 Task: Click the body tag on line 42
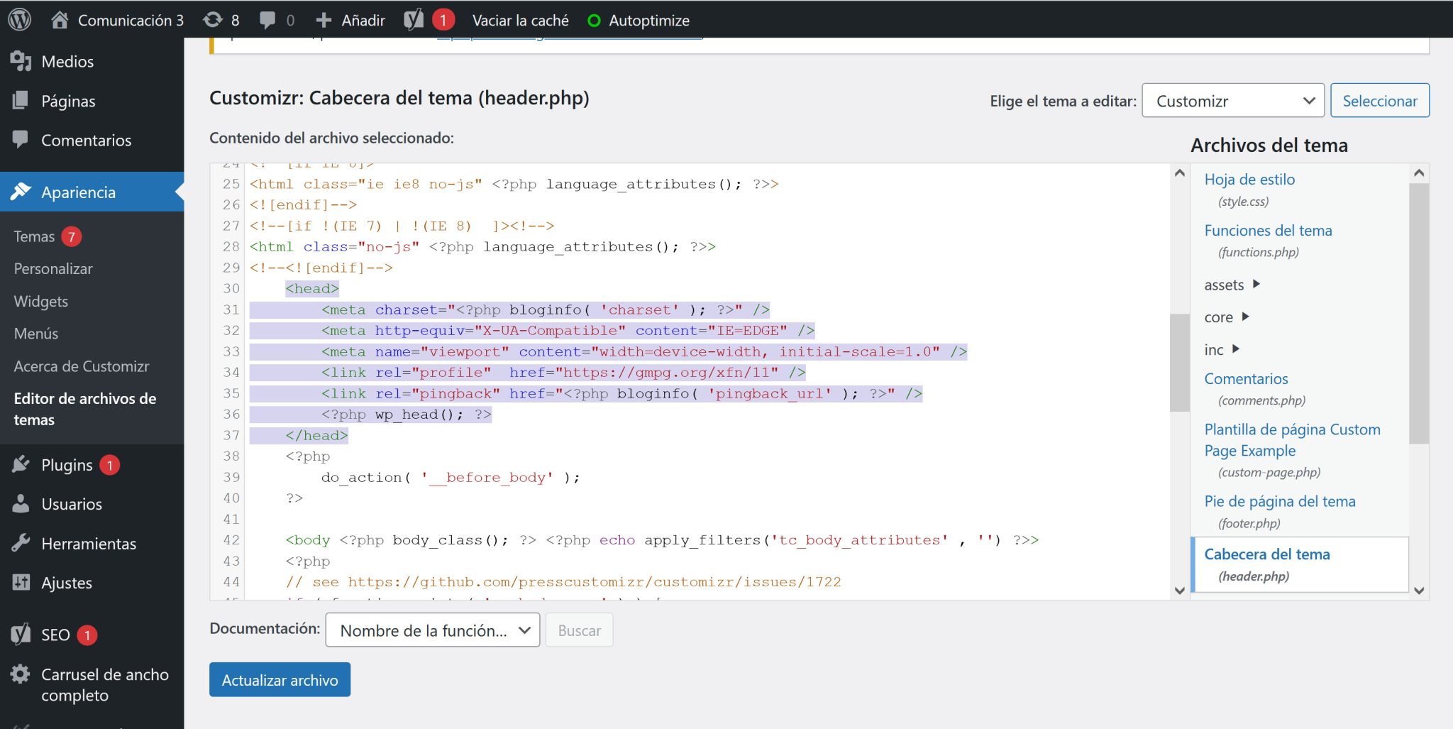(x=307, y=539)
